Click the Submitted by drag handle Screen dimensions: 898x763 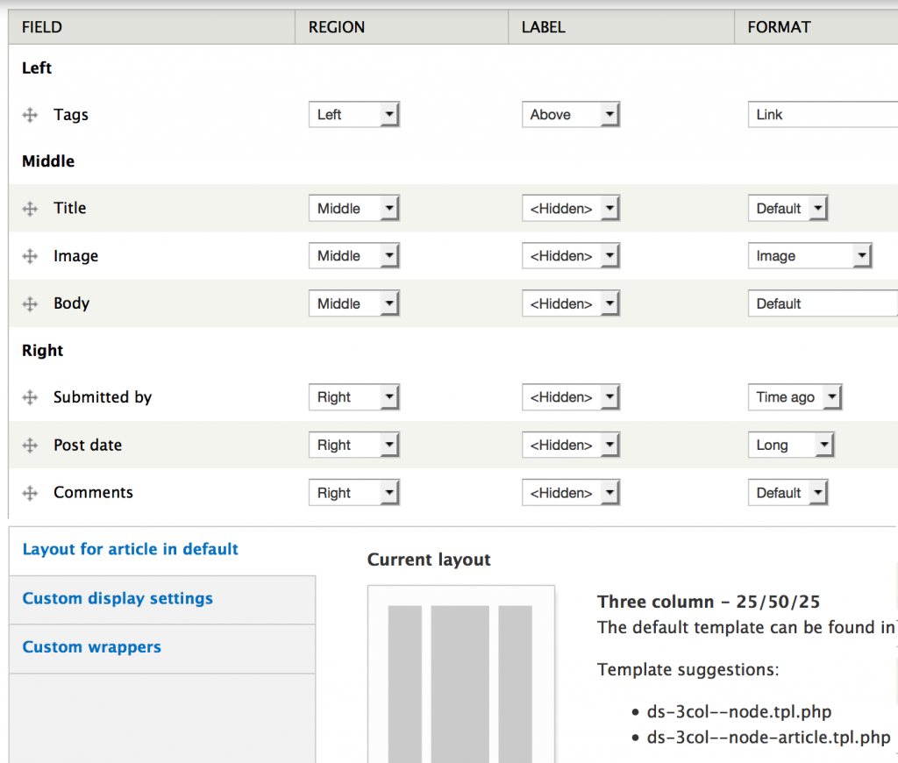tap(30, 397)
